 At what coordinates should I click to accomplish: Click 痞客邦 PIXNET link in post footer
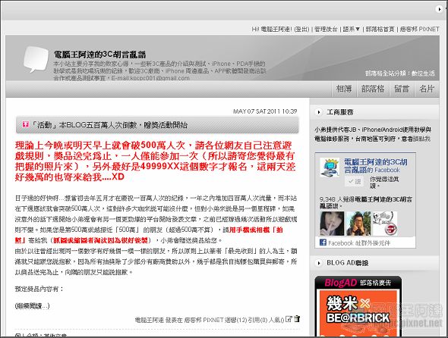205,320
